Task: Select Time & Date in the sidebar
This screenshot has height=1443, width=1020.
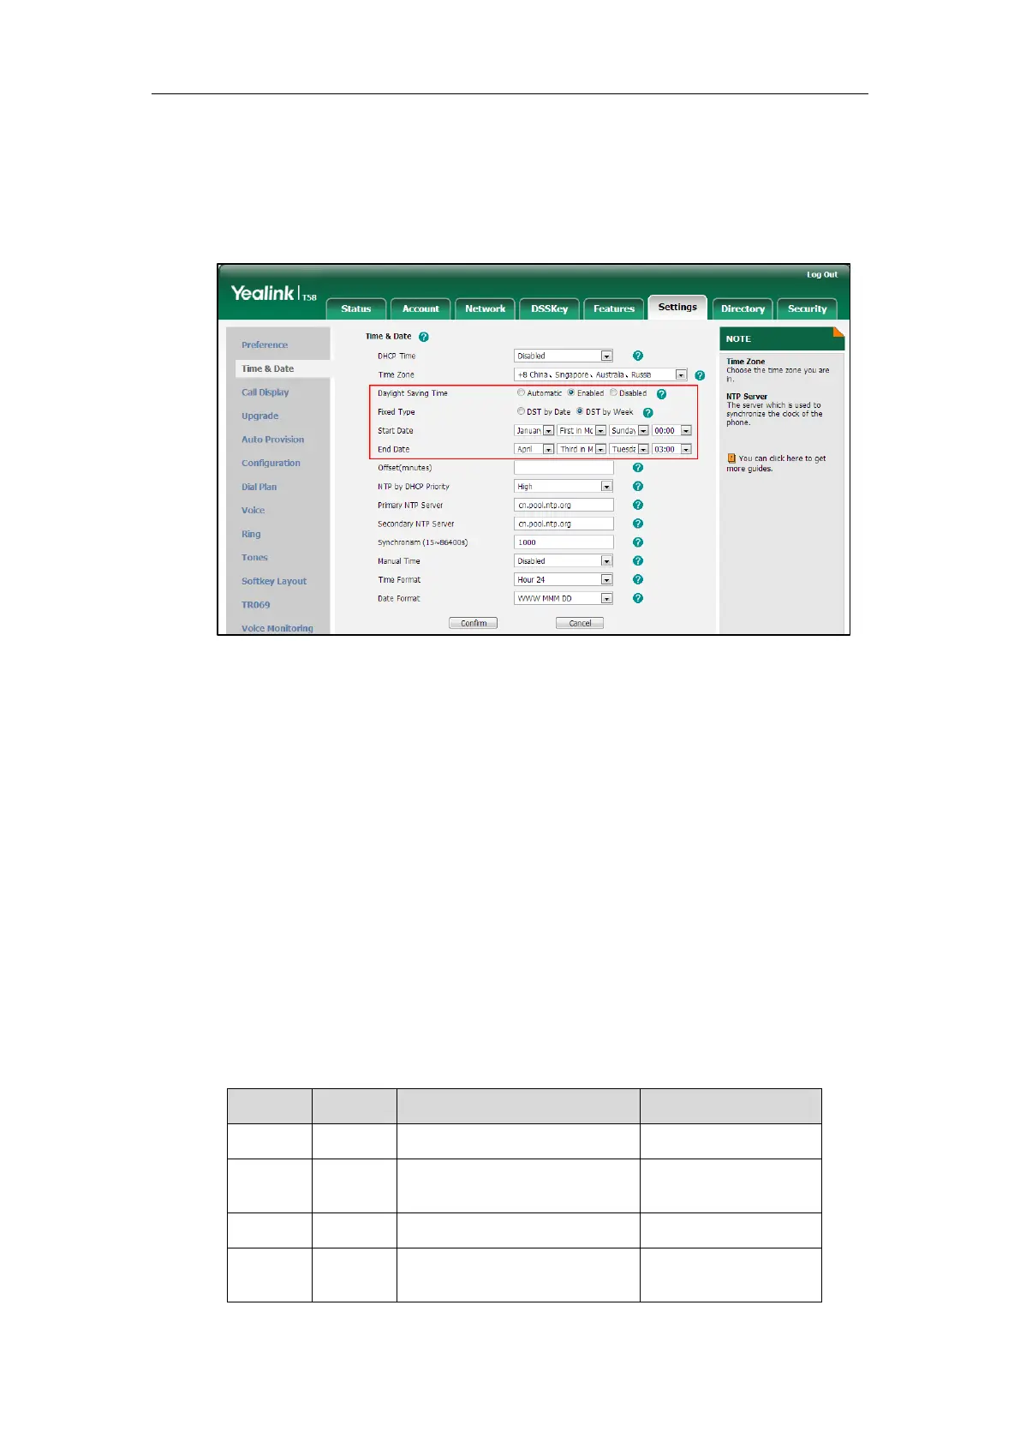Action: tap(268, 368)
